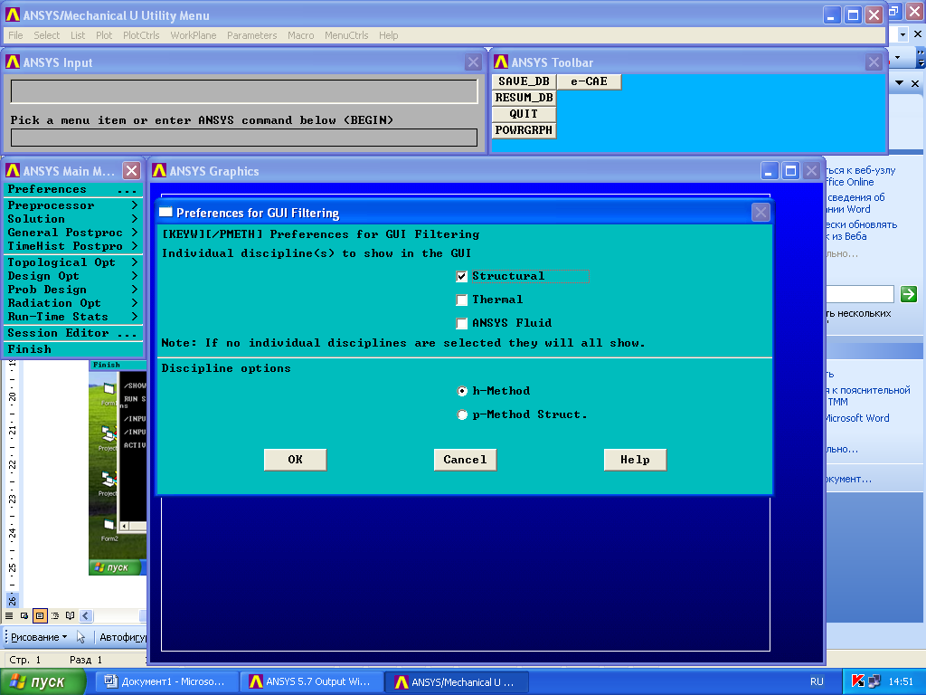Enable the ANSYS Fluid checkbox
The height and width of the screenshot is (695, 926).
point(462,323)
